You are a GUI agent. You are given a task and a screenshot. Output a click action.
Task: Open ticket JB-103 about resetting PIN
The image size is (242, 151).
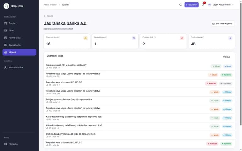click(139, 66)
